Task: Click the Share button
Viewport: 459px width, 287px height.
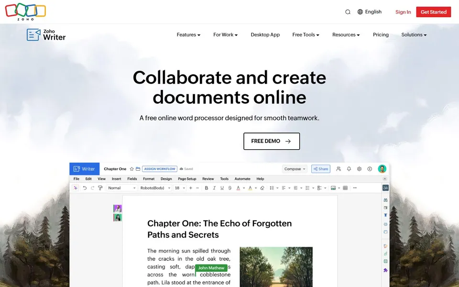Action: point(321,169)
